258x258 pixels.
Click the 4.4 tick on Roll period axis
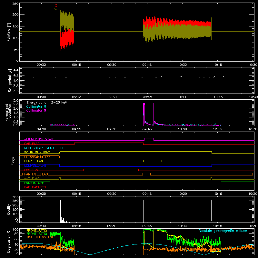point(16,70)
